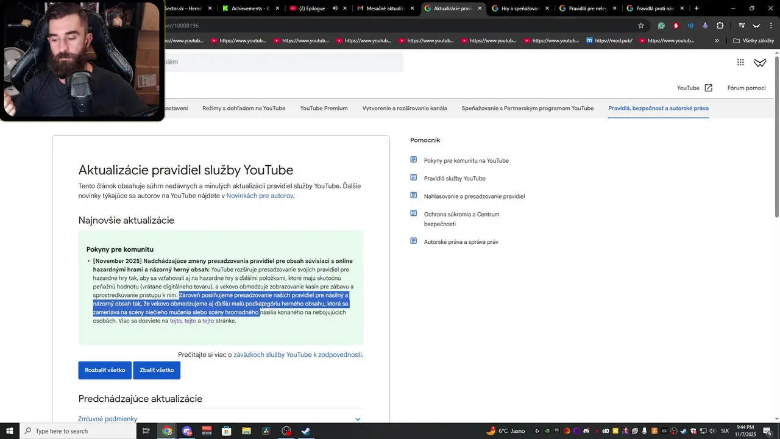This screenshot has height=439, width=780.
Task: Select 'YouTube Premium' navigation item
Action: pos(324,108)
